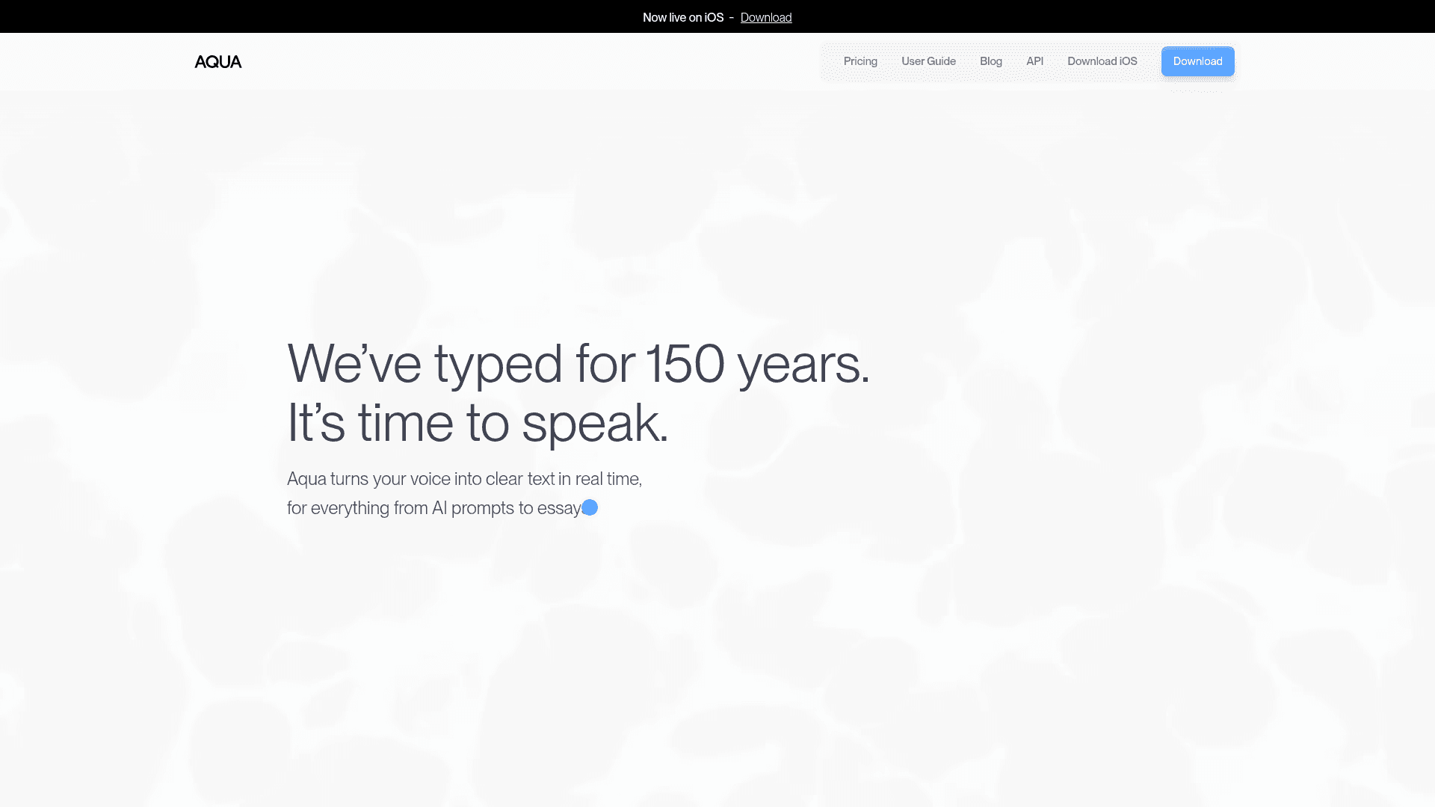Viewport: 1435px width, 807px height.
Task: Click the "Now live on iOS" banner text
Action: click(683, 17)
